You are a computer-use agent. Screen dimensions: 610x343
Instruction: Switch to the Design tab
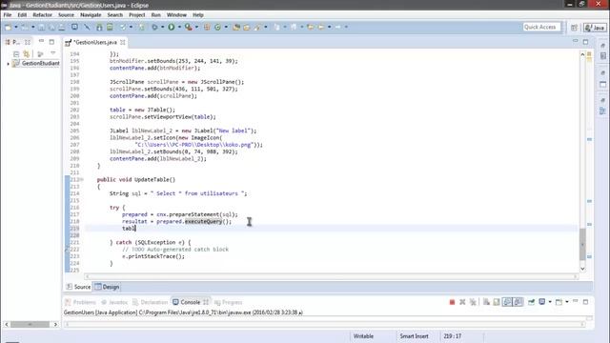click(x=107, y=287)
